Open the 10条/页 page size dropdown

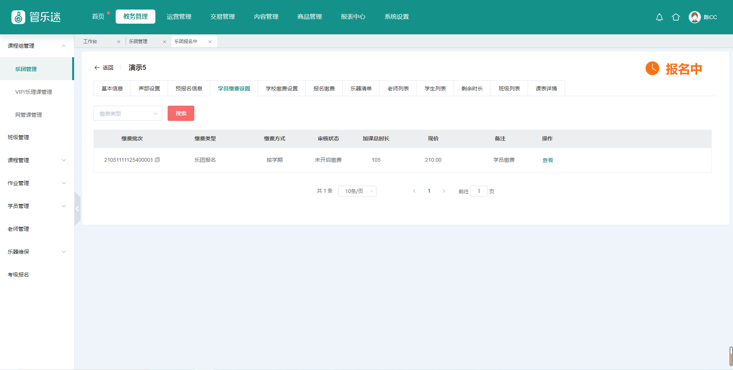(357, 191)
